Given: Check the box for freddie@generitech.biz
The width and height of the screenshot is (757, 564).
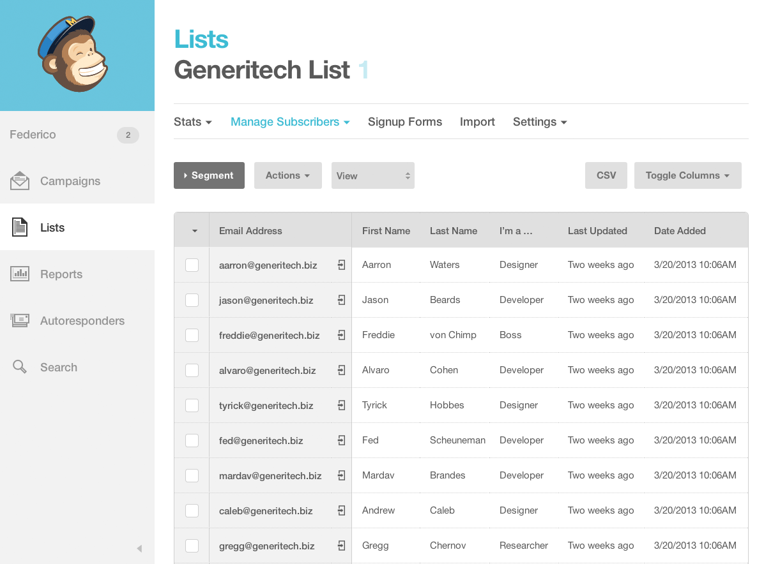Looking at the screenshot, I should [192, 335].
